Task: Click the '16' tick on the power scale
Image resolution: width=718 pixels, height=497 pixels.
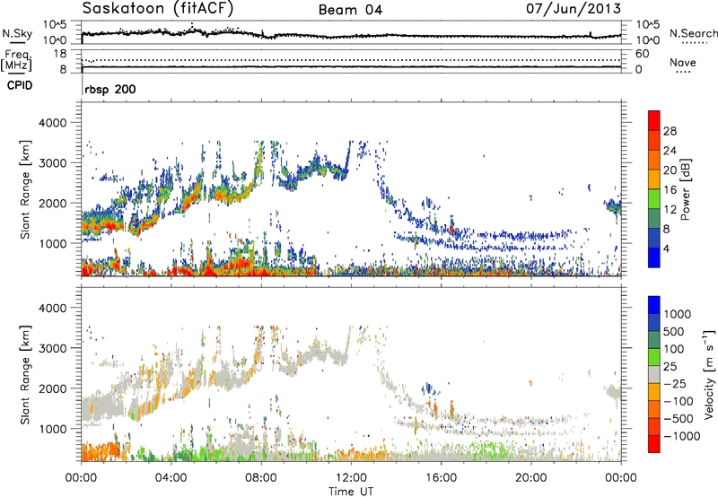Action: point(670,190)
